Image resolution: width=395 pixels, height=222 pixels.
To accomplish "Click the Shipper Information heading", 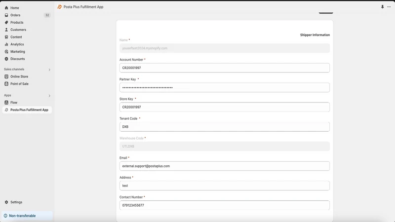I will [x=315, y=35].
